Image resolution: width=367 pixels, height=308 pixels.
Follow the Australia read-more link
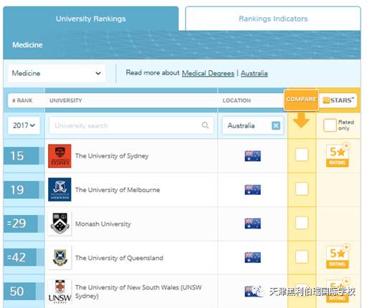254,73
